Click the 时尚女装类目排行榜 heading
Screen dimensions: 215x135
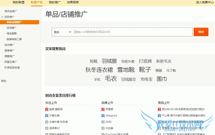[60, 96]
